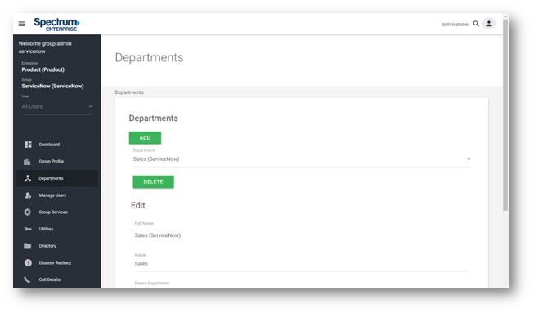
Task: Click the Full Name field Sales (ServiceNow)
Action: 158,235
